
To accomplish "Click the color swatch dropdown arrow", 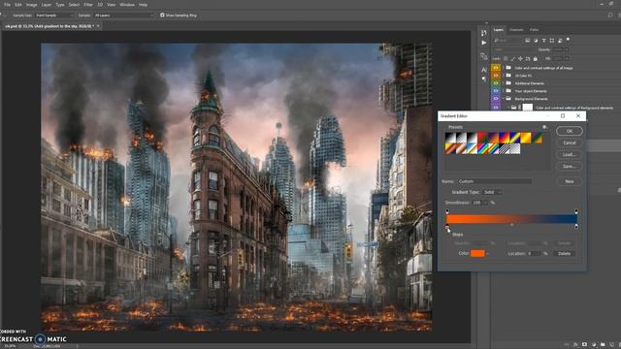I will 487,254.
